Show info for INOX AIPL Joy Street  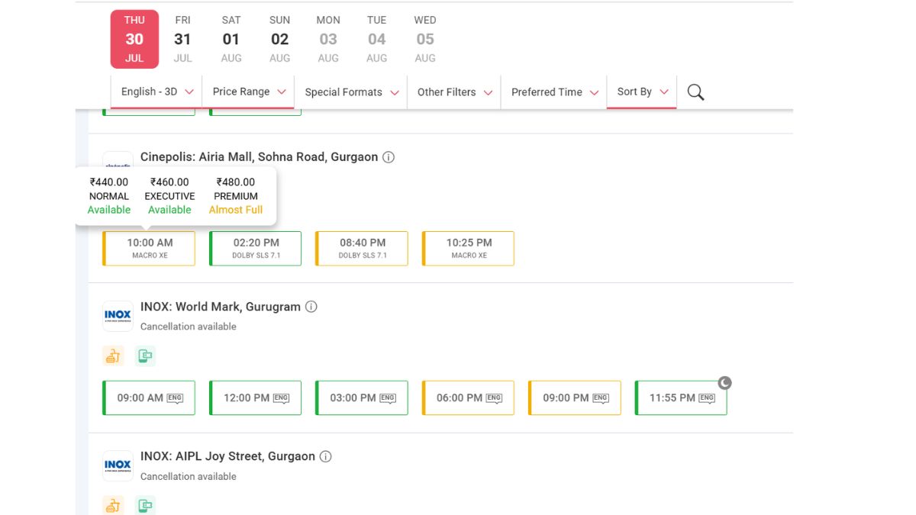(x=326, y=457)
